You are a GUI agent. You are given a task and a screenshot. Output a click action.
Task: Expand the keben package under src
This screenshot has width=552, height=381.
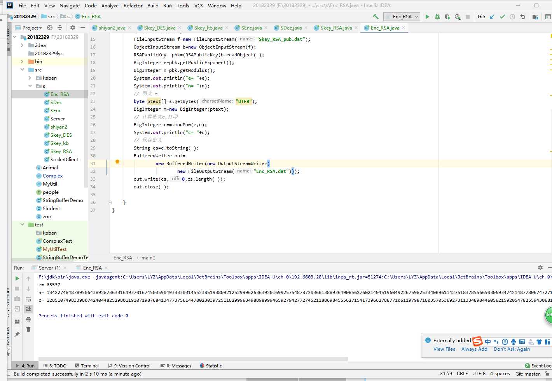tap(30, 78)
